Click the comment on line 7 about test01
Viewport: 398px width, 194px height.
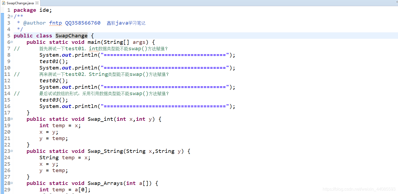click(104, 49)
